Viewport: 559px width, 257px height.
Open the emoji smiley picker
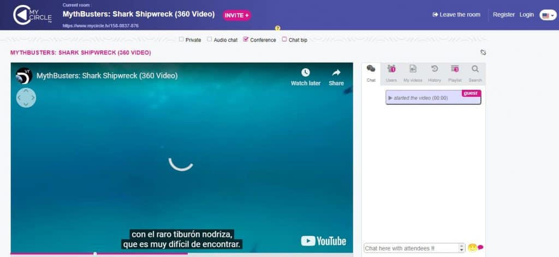[x=472, y=248]
